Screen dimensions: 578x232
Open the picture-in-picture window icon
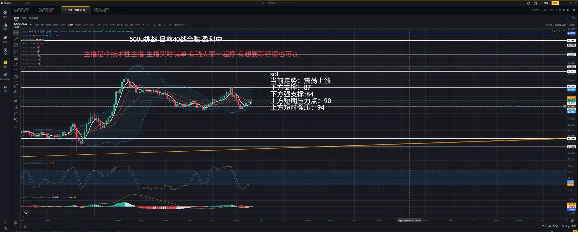pos(535,3)
